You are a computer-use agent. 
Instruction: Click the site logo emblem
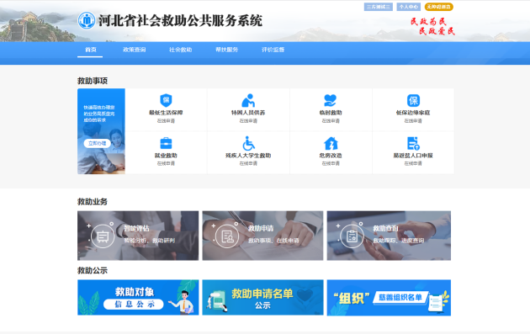click(x=87, y=20)
